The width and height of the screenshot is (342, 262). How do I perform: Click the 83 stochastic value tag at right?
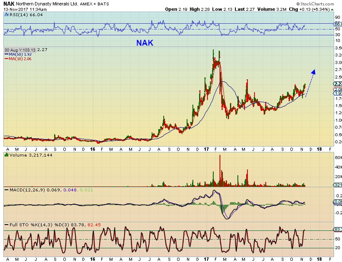(338, 229)
